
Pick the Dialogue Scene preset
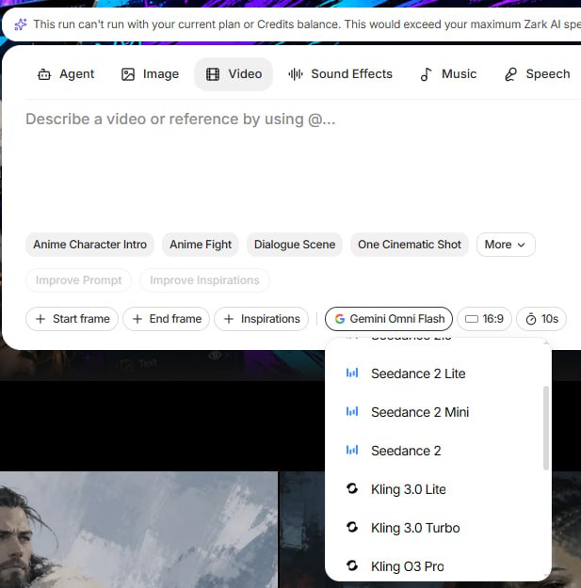(295, 245)
